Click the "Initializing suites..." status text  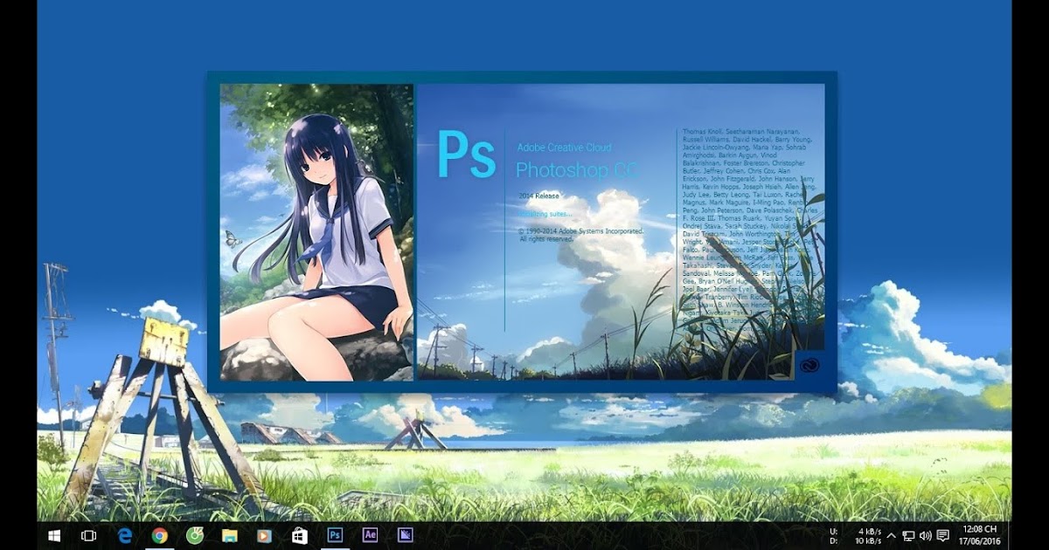click(x=545, y=213)
